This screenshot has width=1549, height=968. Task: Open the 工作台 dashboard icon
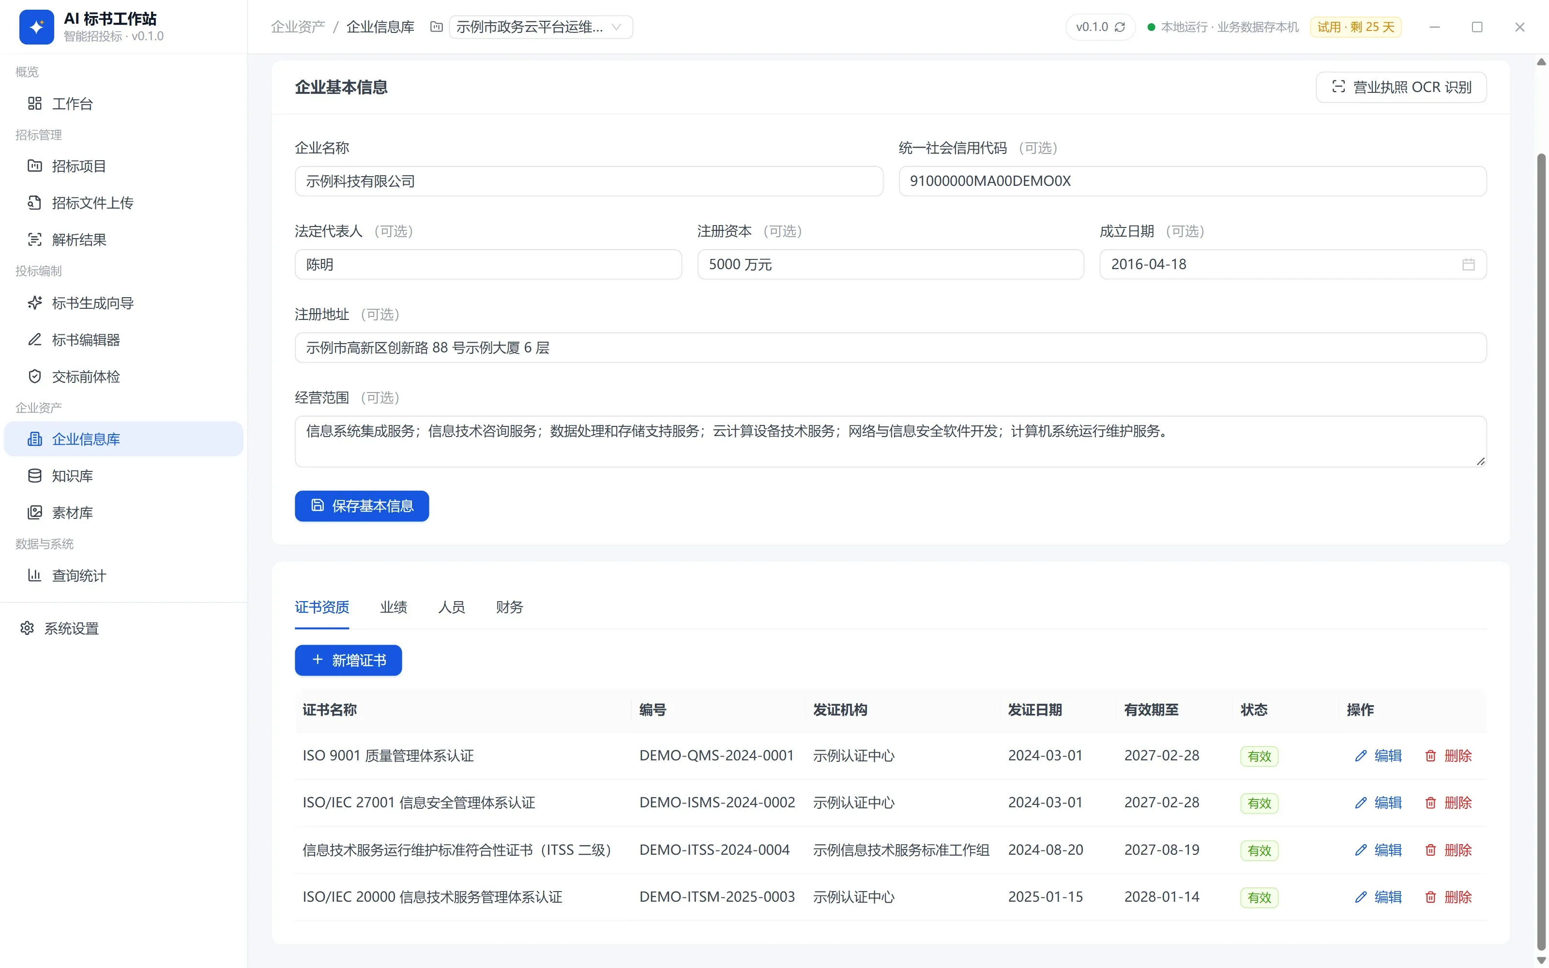pos(34,103)
